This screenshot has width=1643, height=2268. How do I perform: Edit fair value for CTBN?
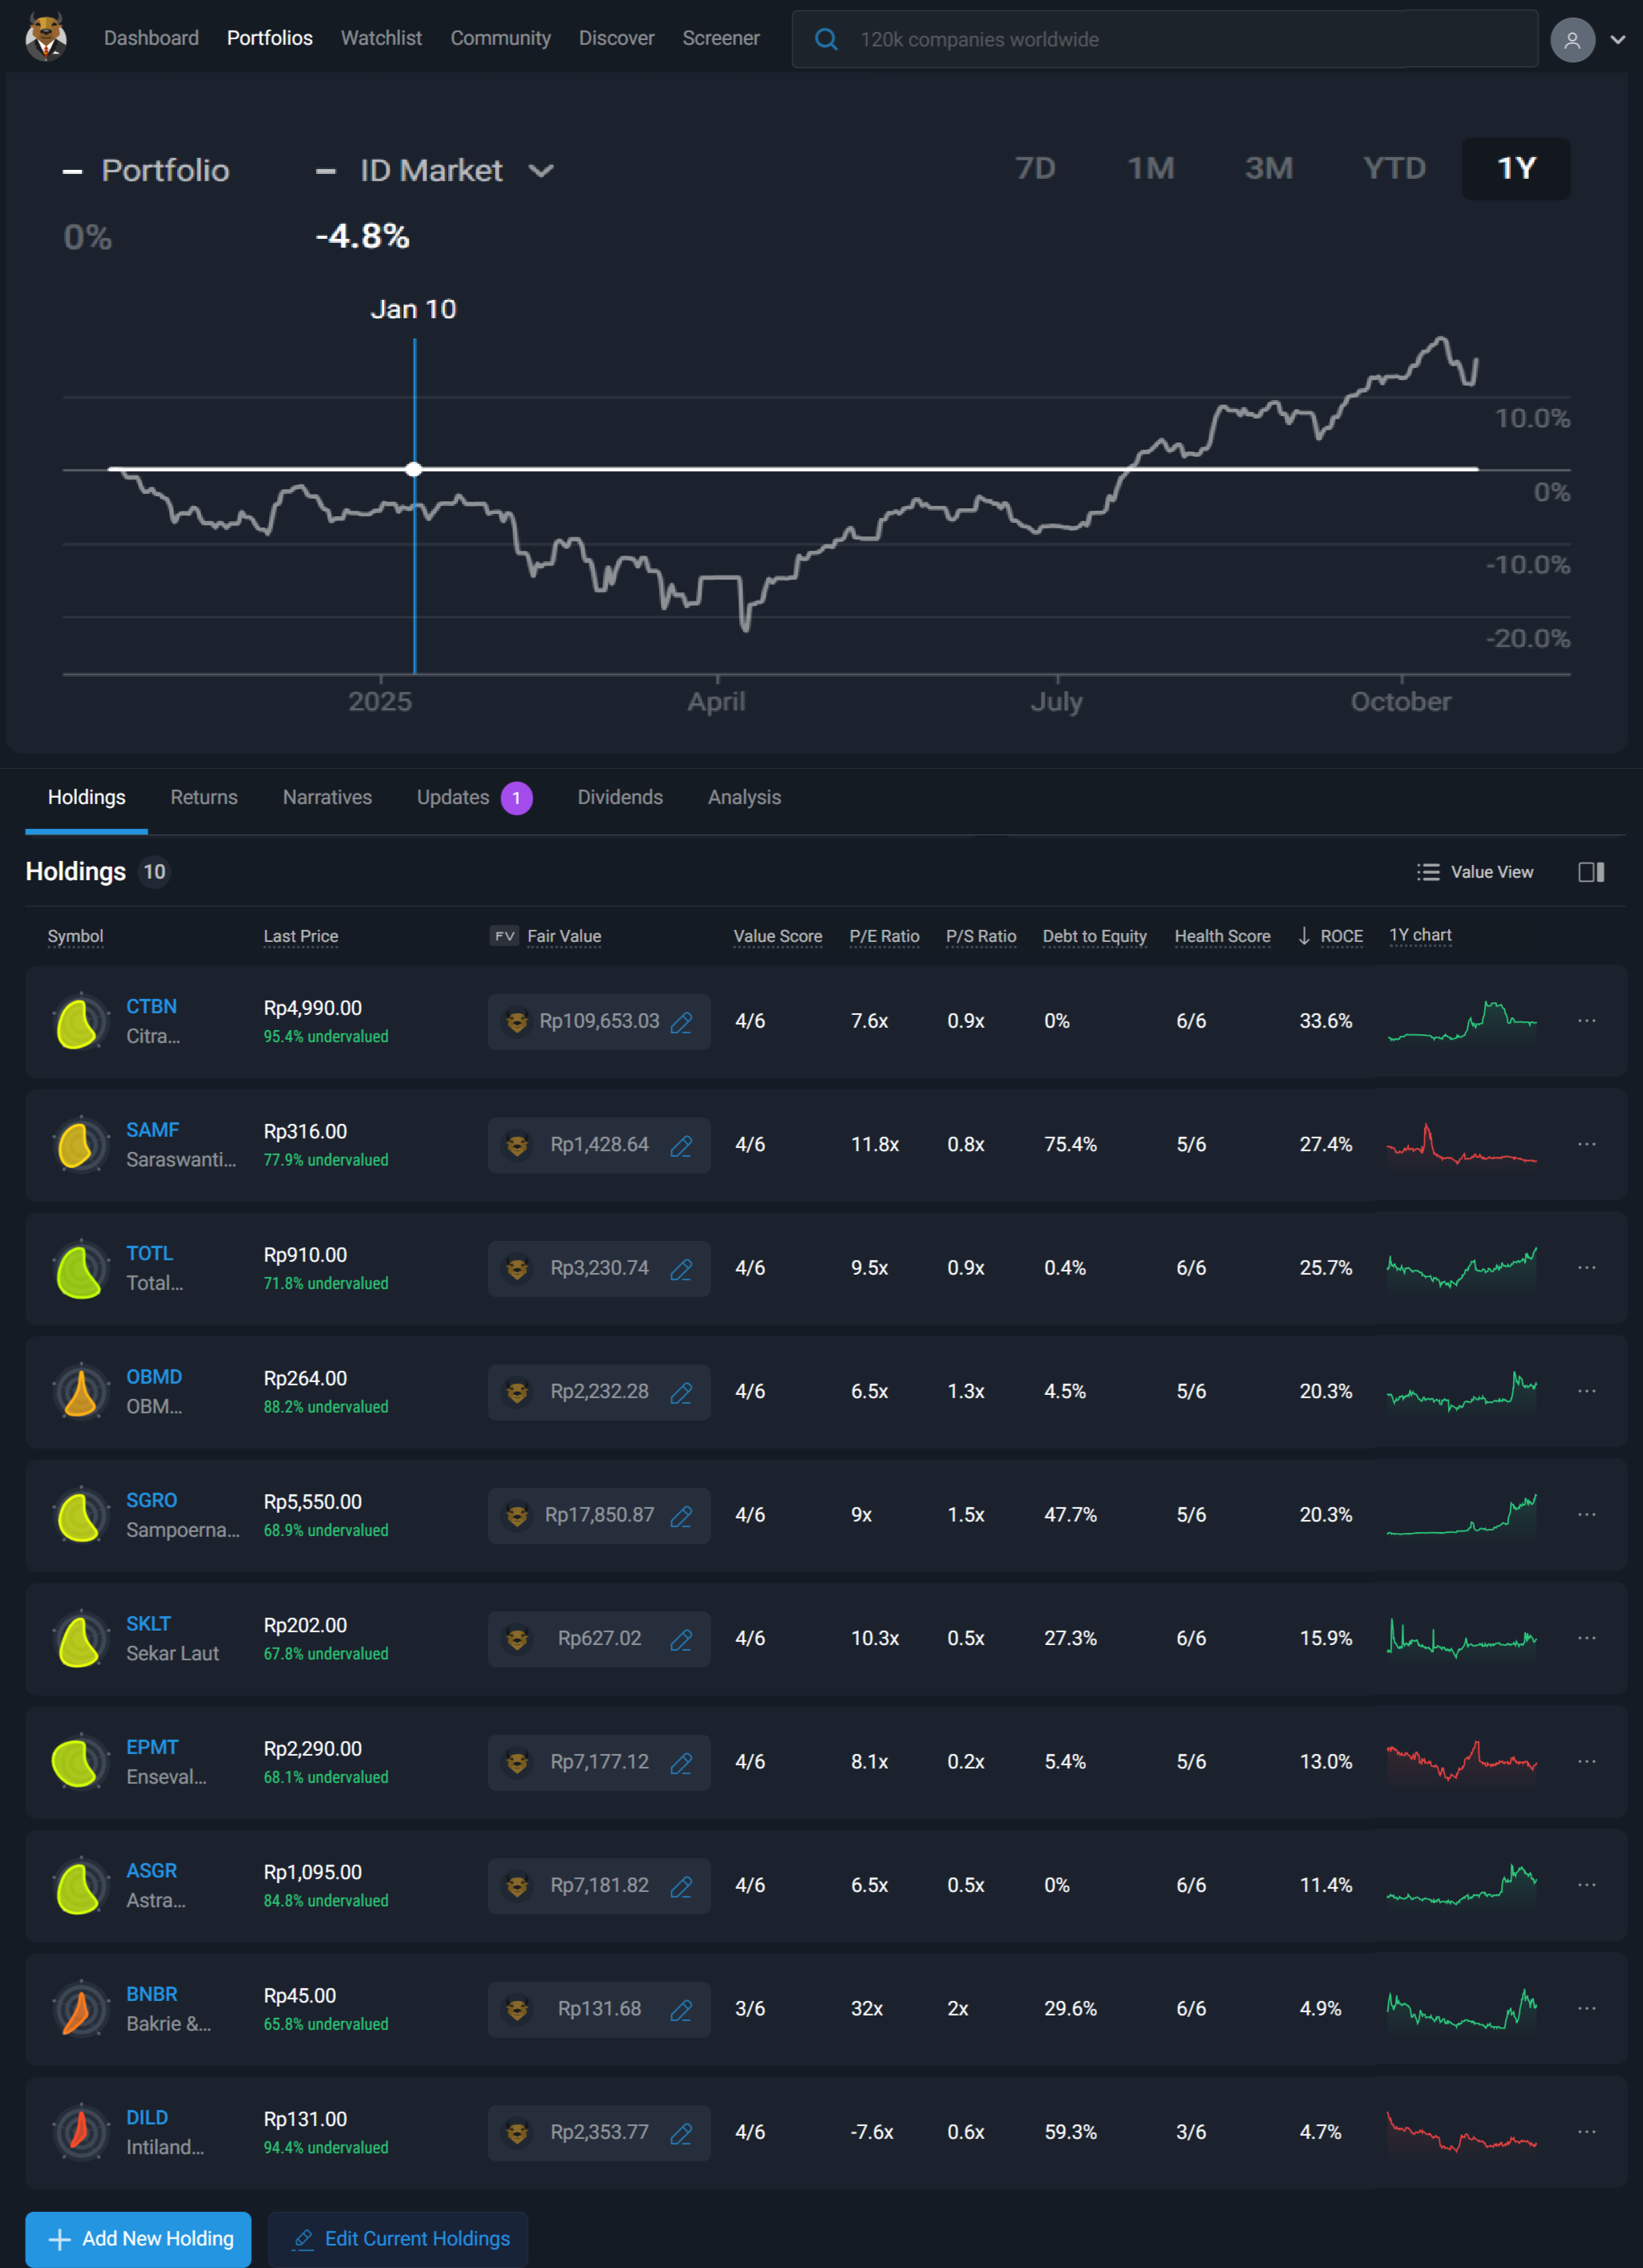pos(681,1022)
